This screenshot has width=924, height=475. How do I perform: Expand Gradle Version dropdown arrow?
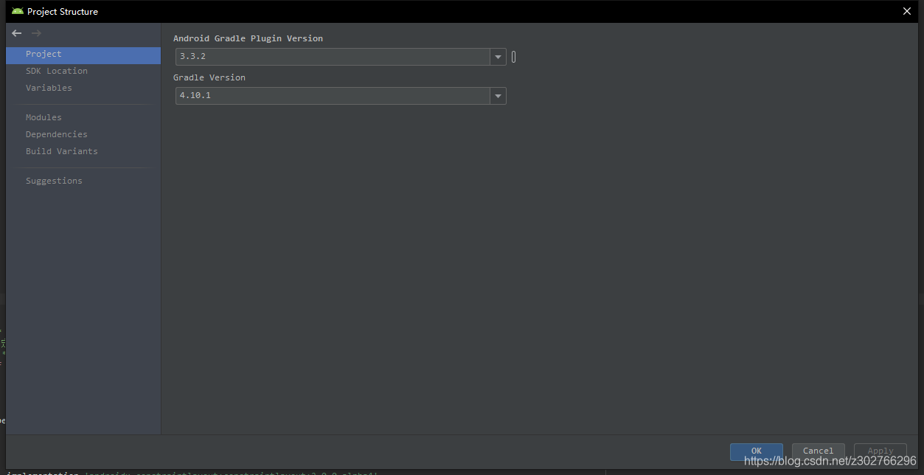pos(499,96)
